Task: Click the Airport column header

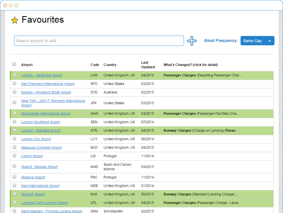Action: point(27,65)
